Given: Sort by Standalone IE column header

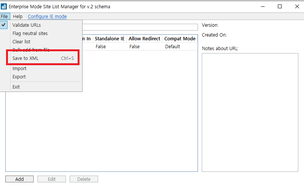Looking at the screenshot, I should (x=109, y=39).
